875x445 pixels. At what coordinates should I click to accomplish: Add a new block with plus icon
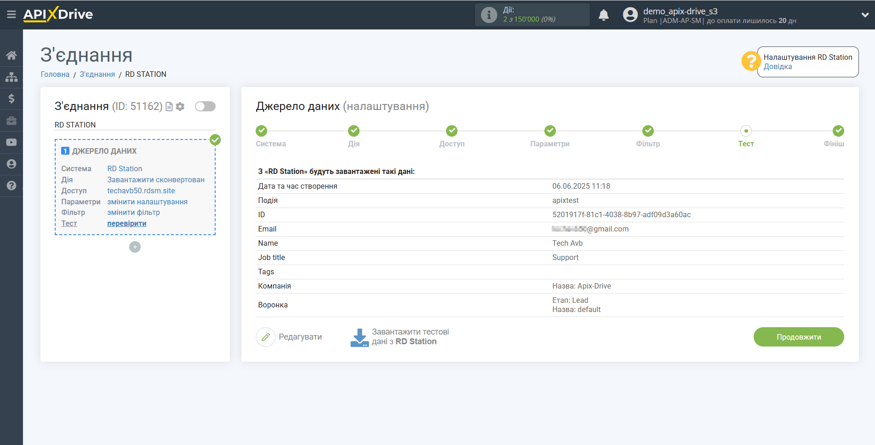point(135,247)
